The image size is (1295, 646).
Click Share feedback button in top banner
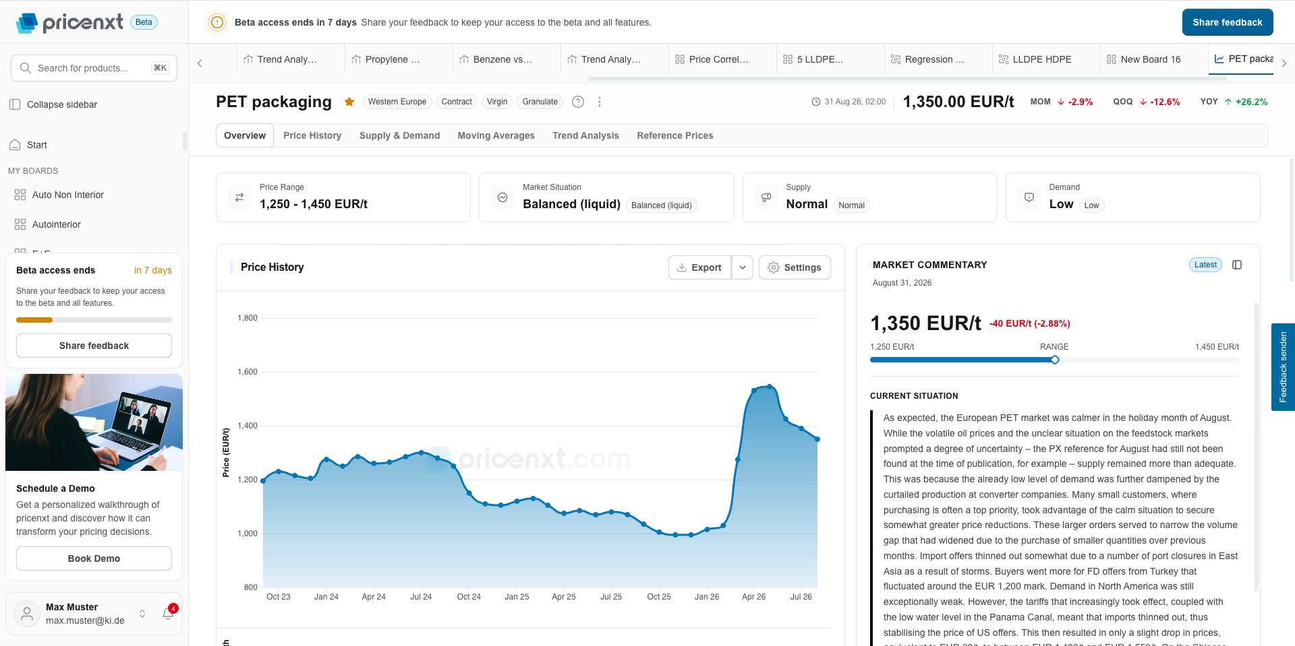[x=1228, y=22]
